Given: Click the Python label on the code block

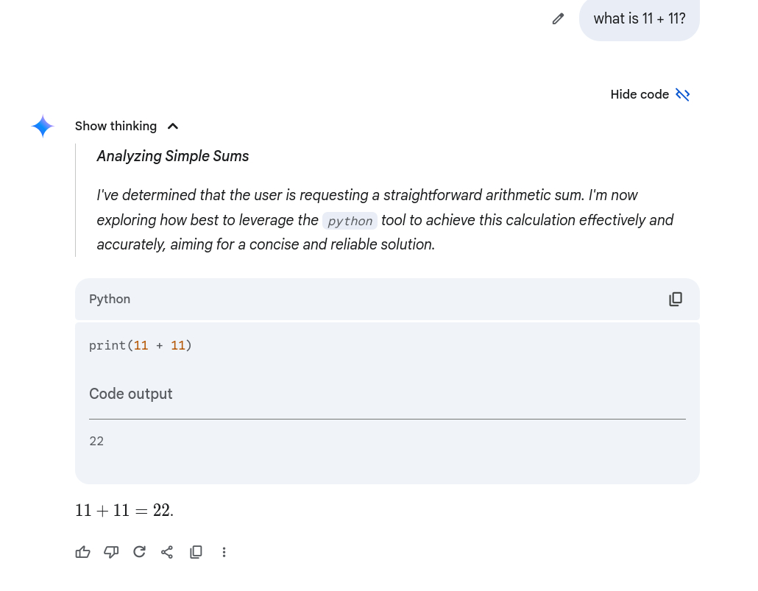Looking at the screenshot, I should [110, 299].
